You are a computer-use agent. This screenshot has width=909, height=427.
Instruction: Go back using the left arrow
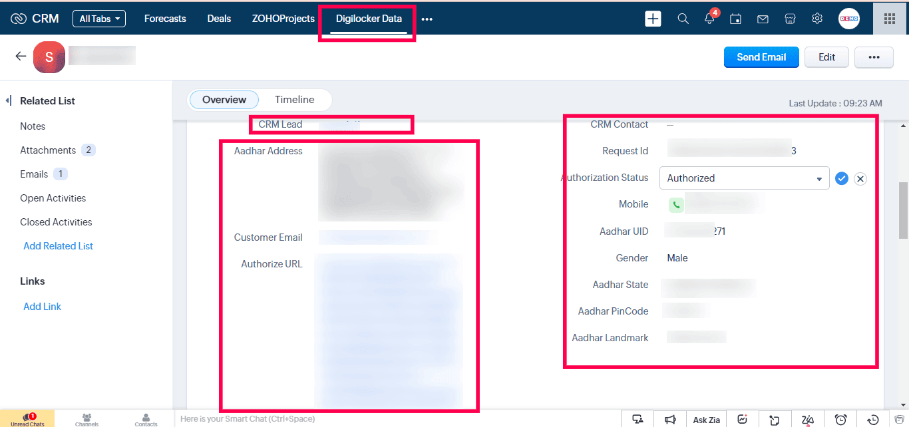click(x=21, y=57)
